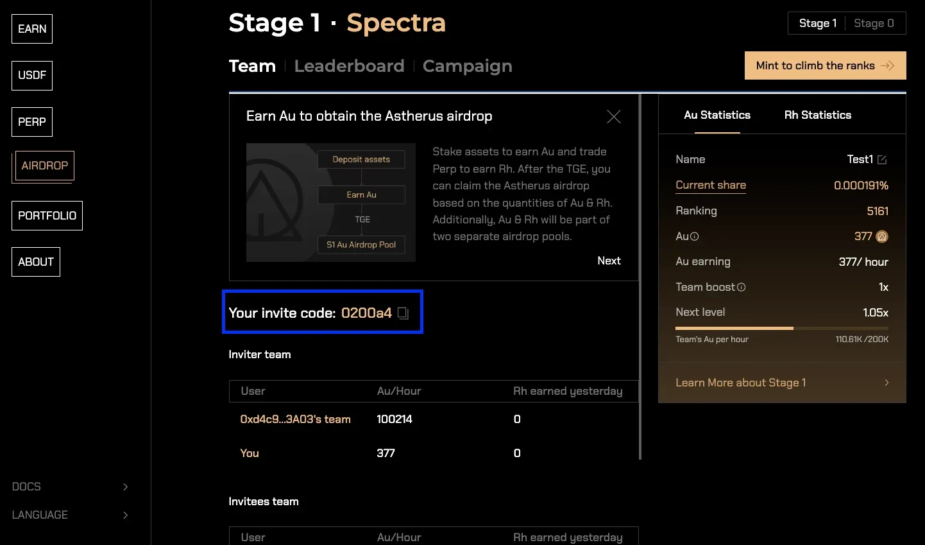Click the arrow on Mint to climb button
925x545 pixels.
[x=888, y=65]
